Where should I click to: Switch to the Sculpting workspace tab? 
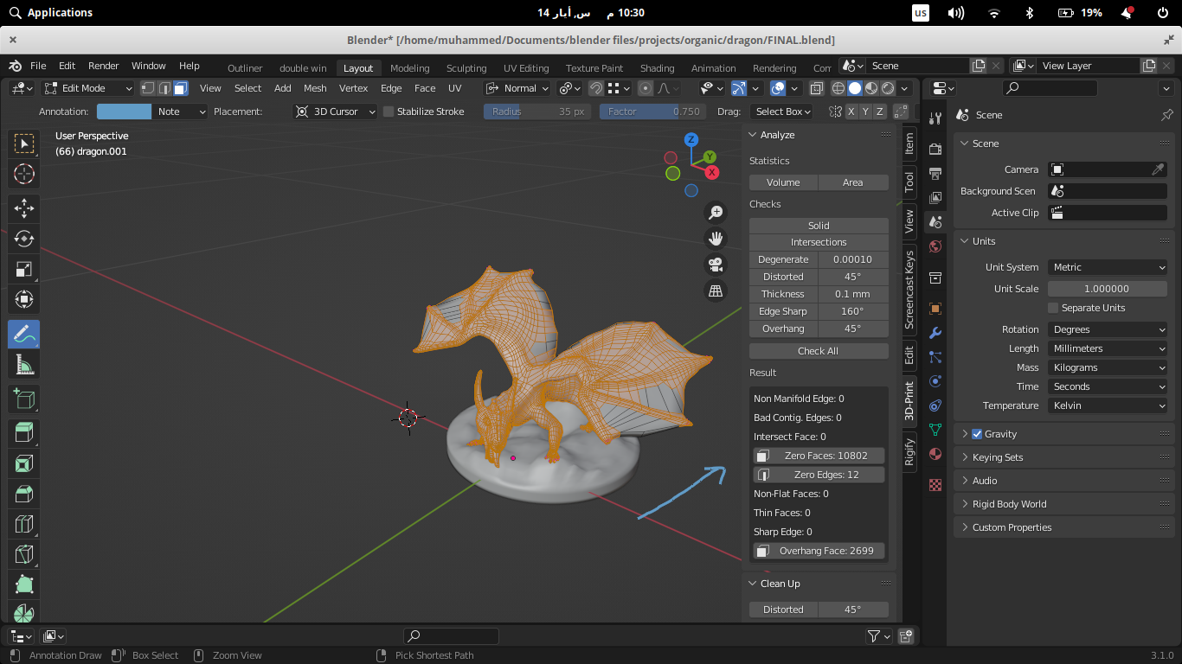click(466, 68)
